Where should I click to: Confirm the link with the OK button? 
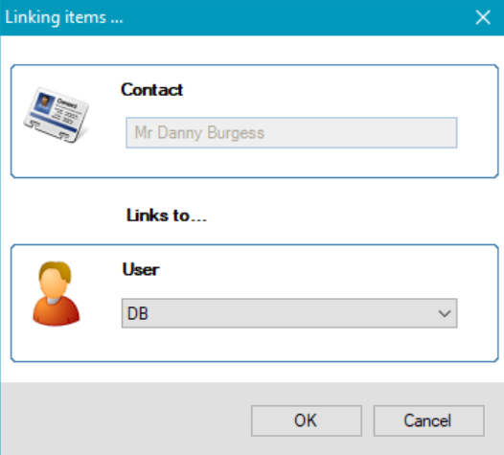[307, 421]
